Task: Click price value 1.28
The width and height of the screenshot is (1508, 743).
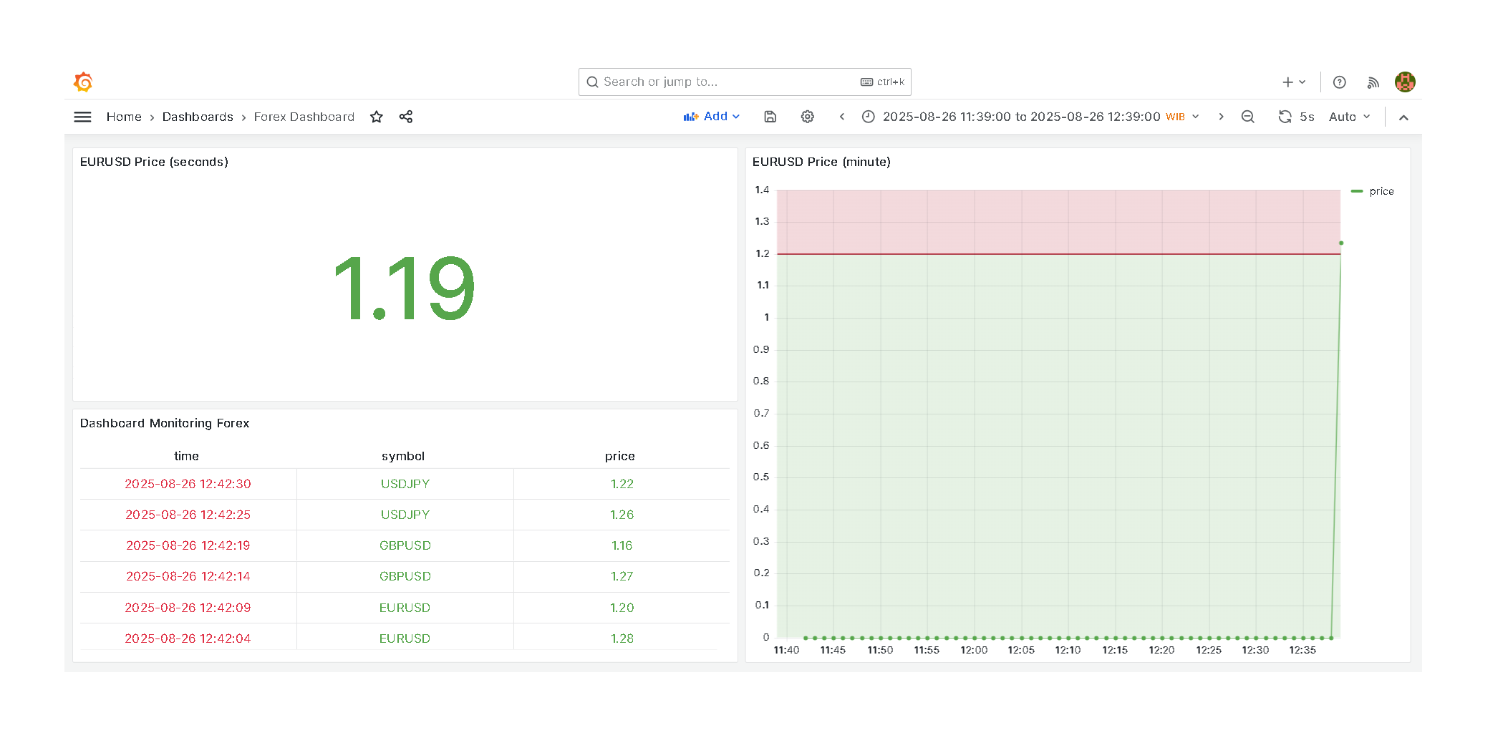Action: click(622, 638)
